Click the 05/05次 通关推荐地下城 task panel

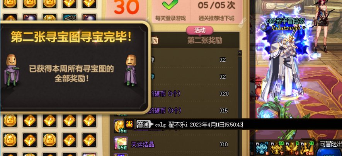pos(216,11)
